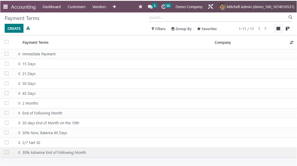Open Mitchell Admin user menu
This screenshot has width=297, height=166.
coord(256,7)
